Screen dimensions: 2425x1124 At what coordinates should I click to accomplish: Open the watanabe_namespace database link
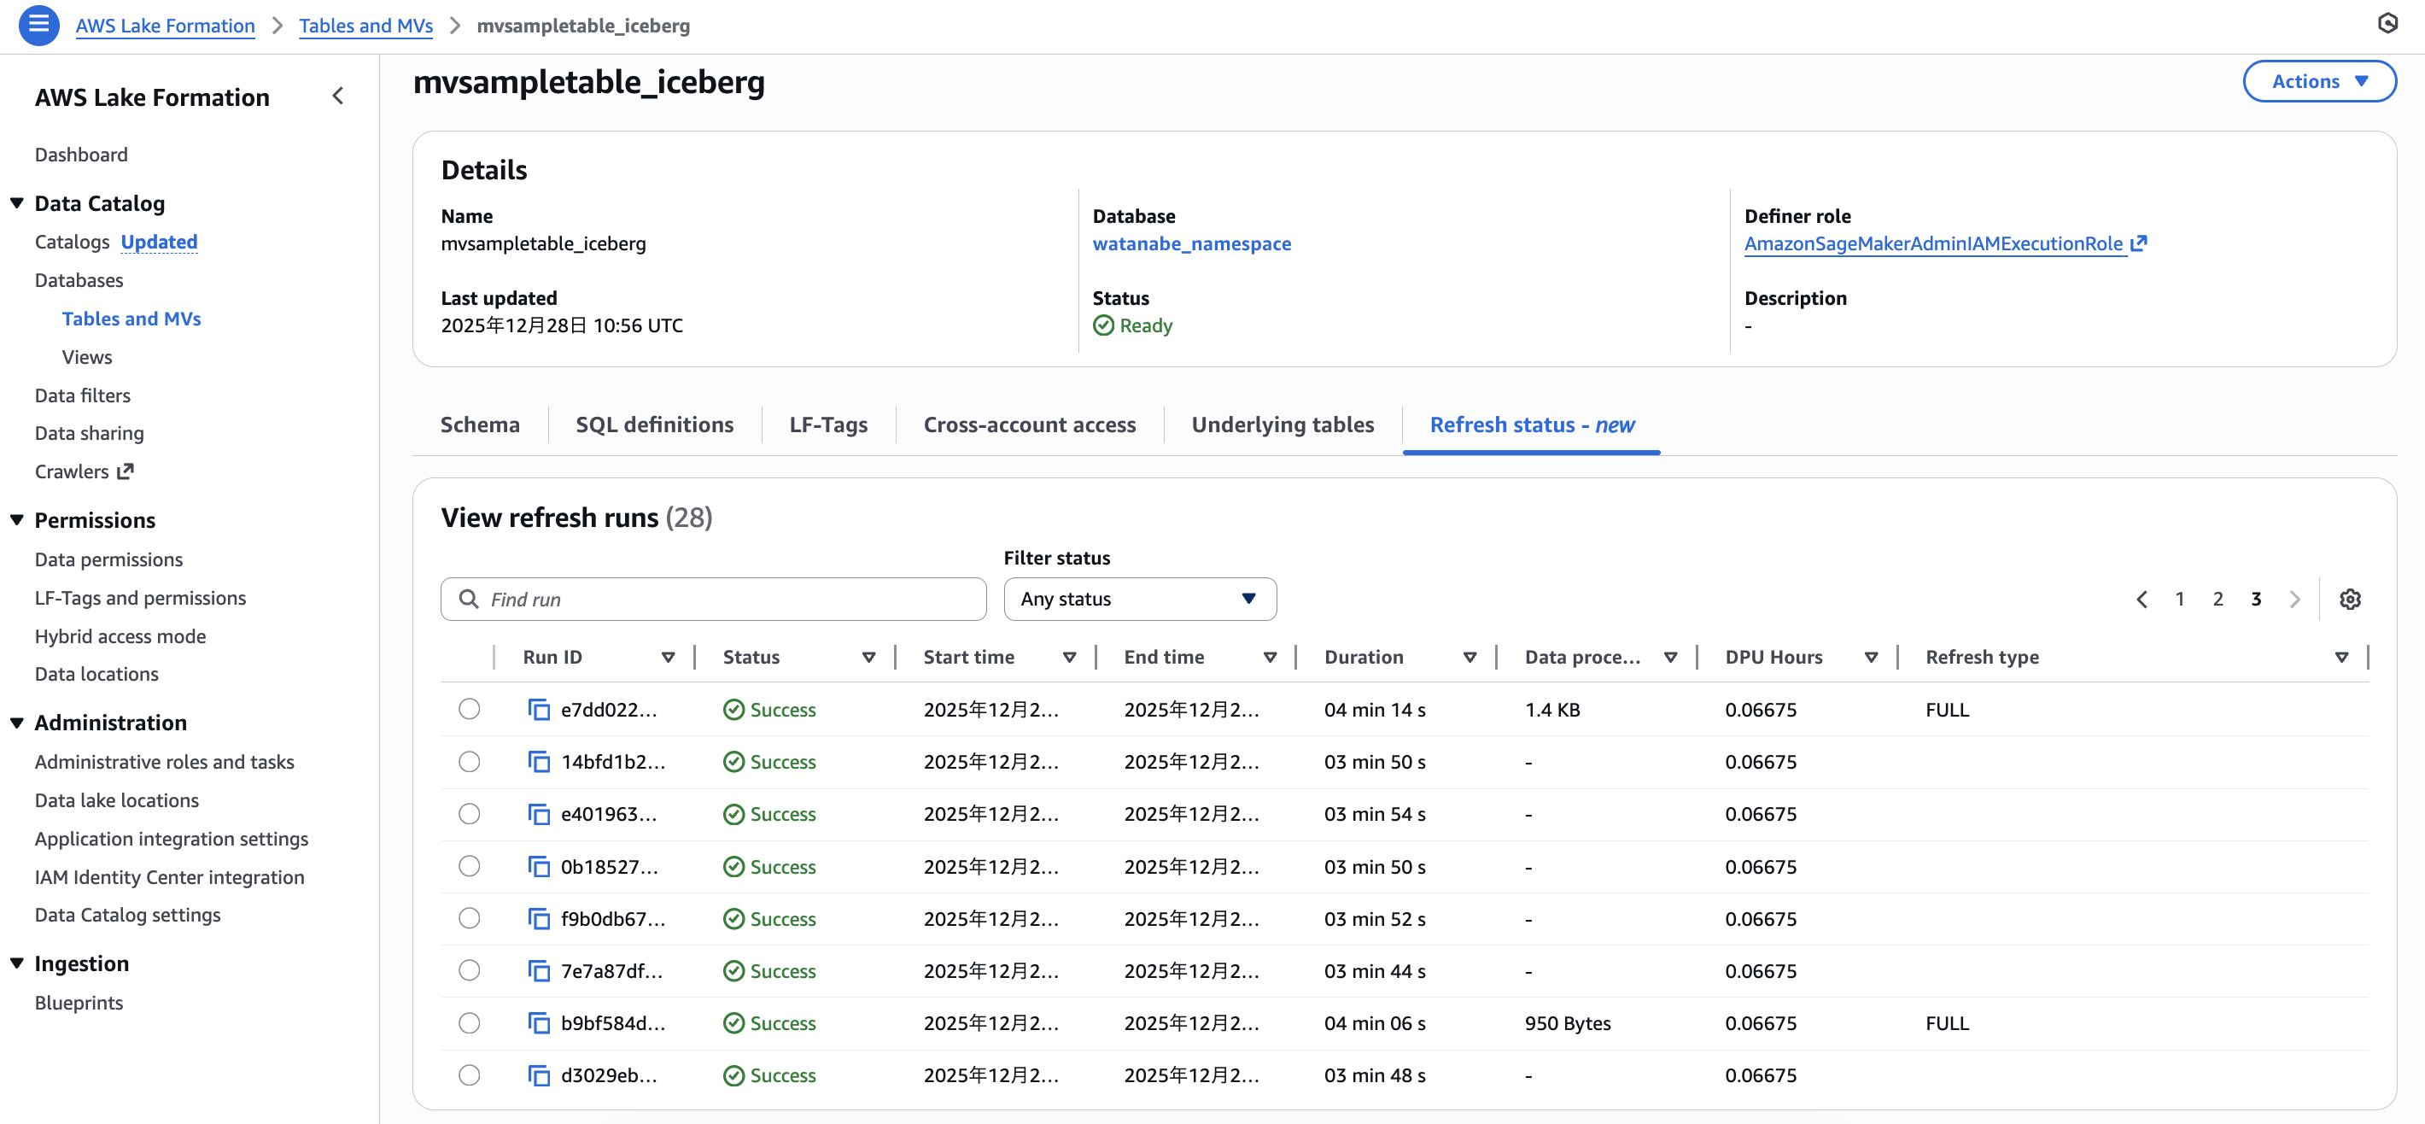tap(1191, 243)
